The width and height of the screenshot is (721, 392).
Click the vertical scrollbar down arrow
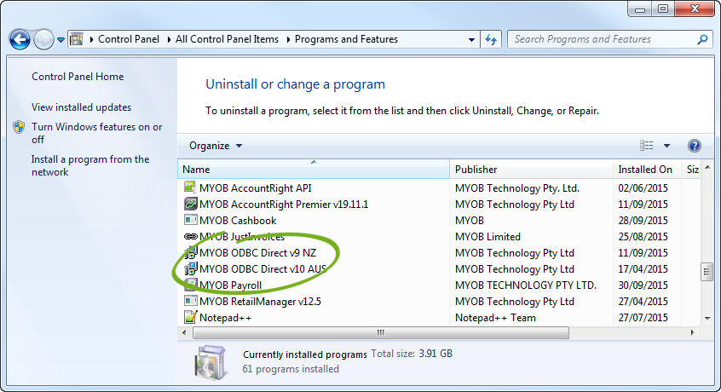[707, 318]
